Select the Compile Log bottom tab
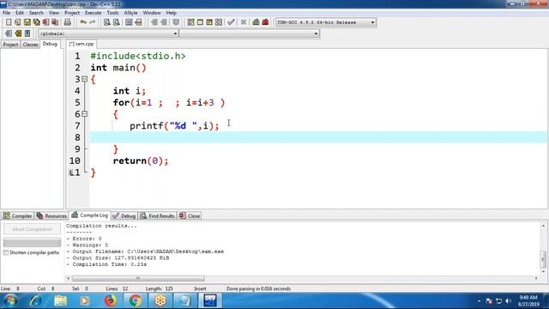The height and width of the screenshot is (309, 549). (x=89, y=215)
